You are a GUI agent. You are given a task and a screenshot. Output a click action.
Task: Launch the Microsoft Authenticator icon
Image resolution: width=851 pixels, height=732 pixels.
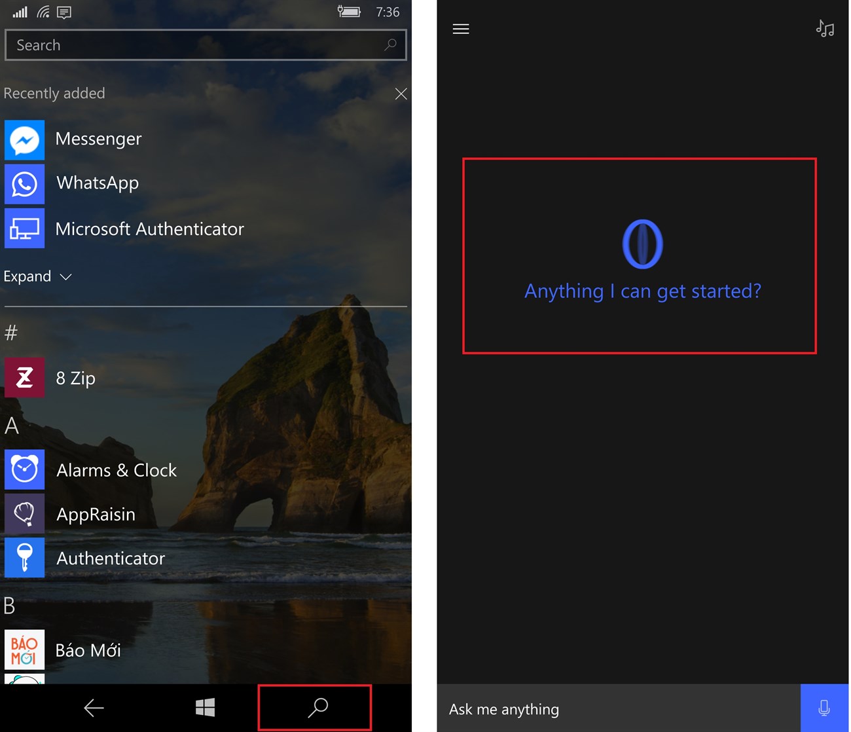coord(24,228)
